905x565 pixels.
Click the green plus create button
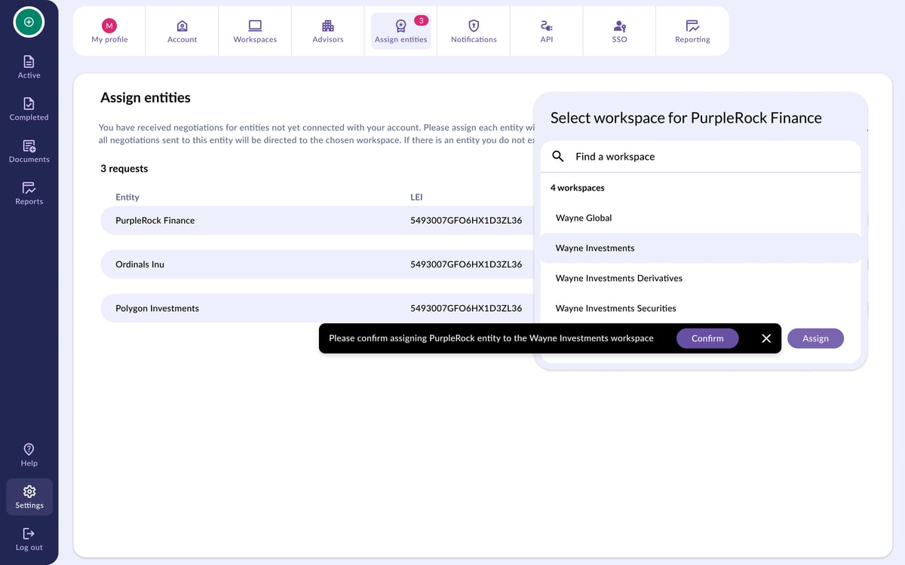coord(29,22)
